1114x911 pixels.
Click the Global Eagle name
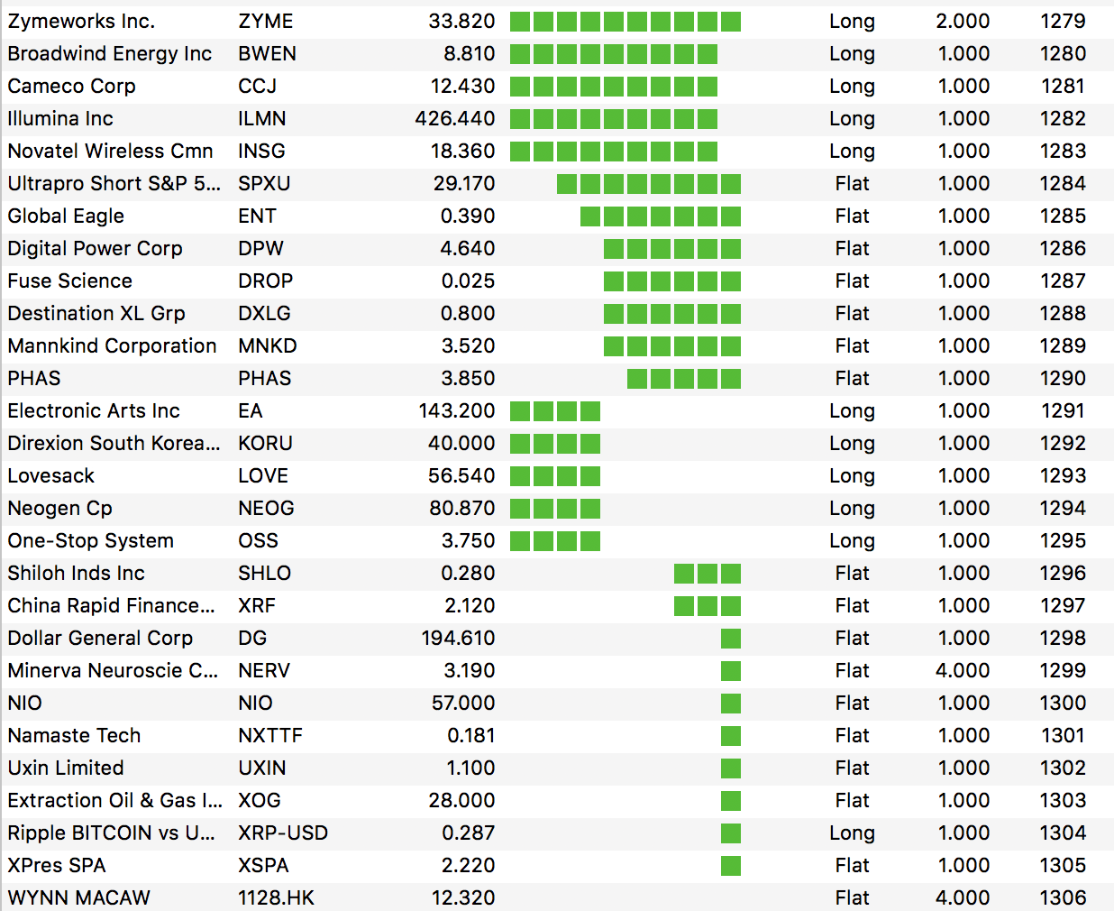pos(66,216)
